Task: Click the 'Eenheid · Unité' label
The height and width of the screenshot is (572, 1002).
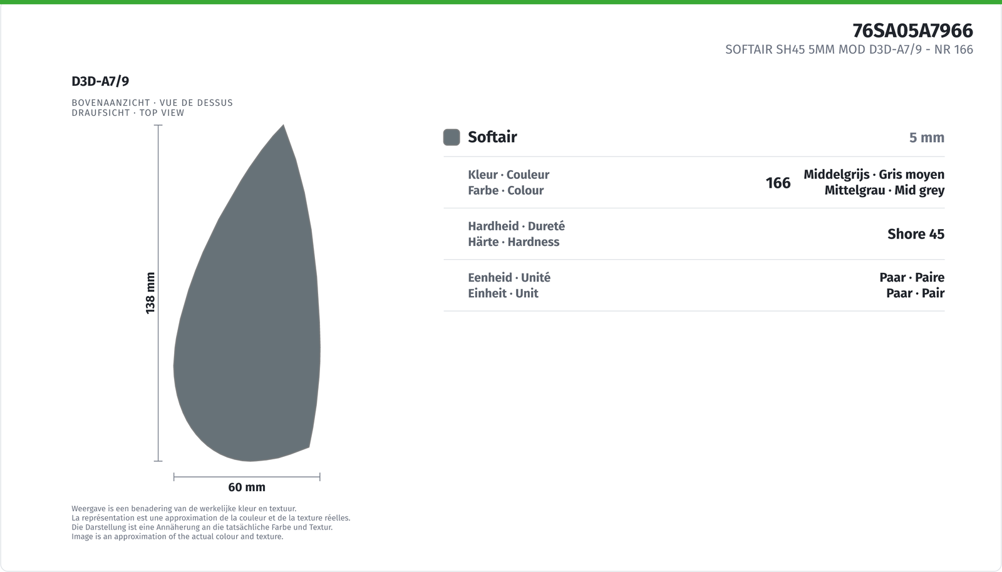Action: pyautogui.click(x=509, y=277)
